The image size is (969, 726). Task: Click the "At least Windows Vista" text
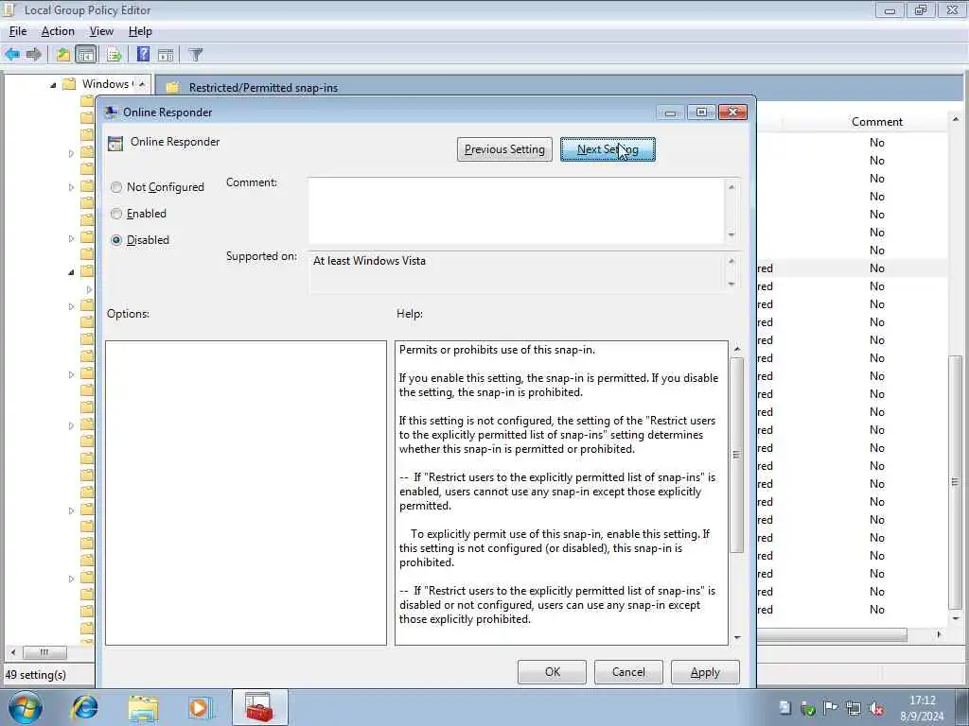tap(369, 261)
